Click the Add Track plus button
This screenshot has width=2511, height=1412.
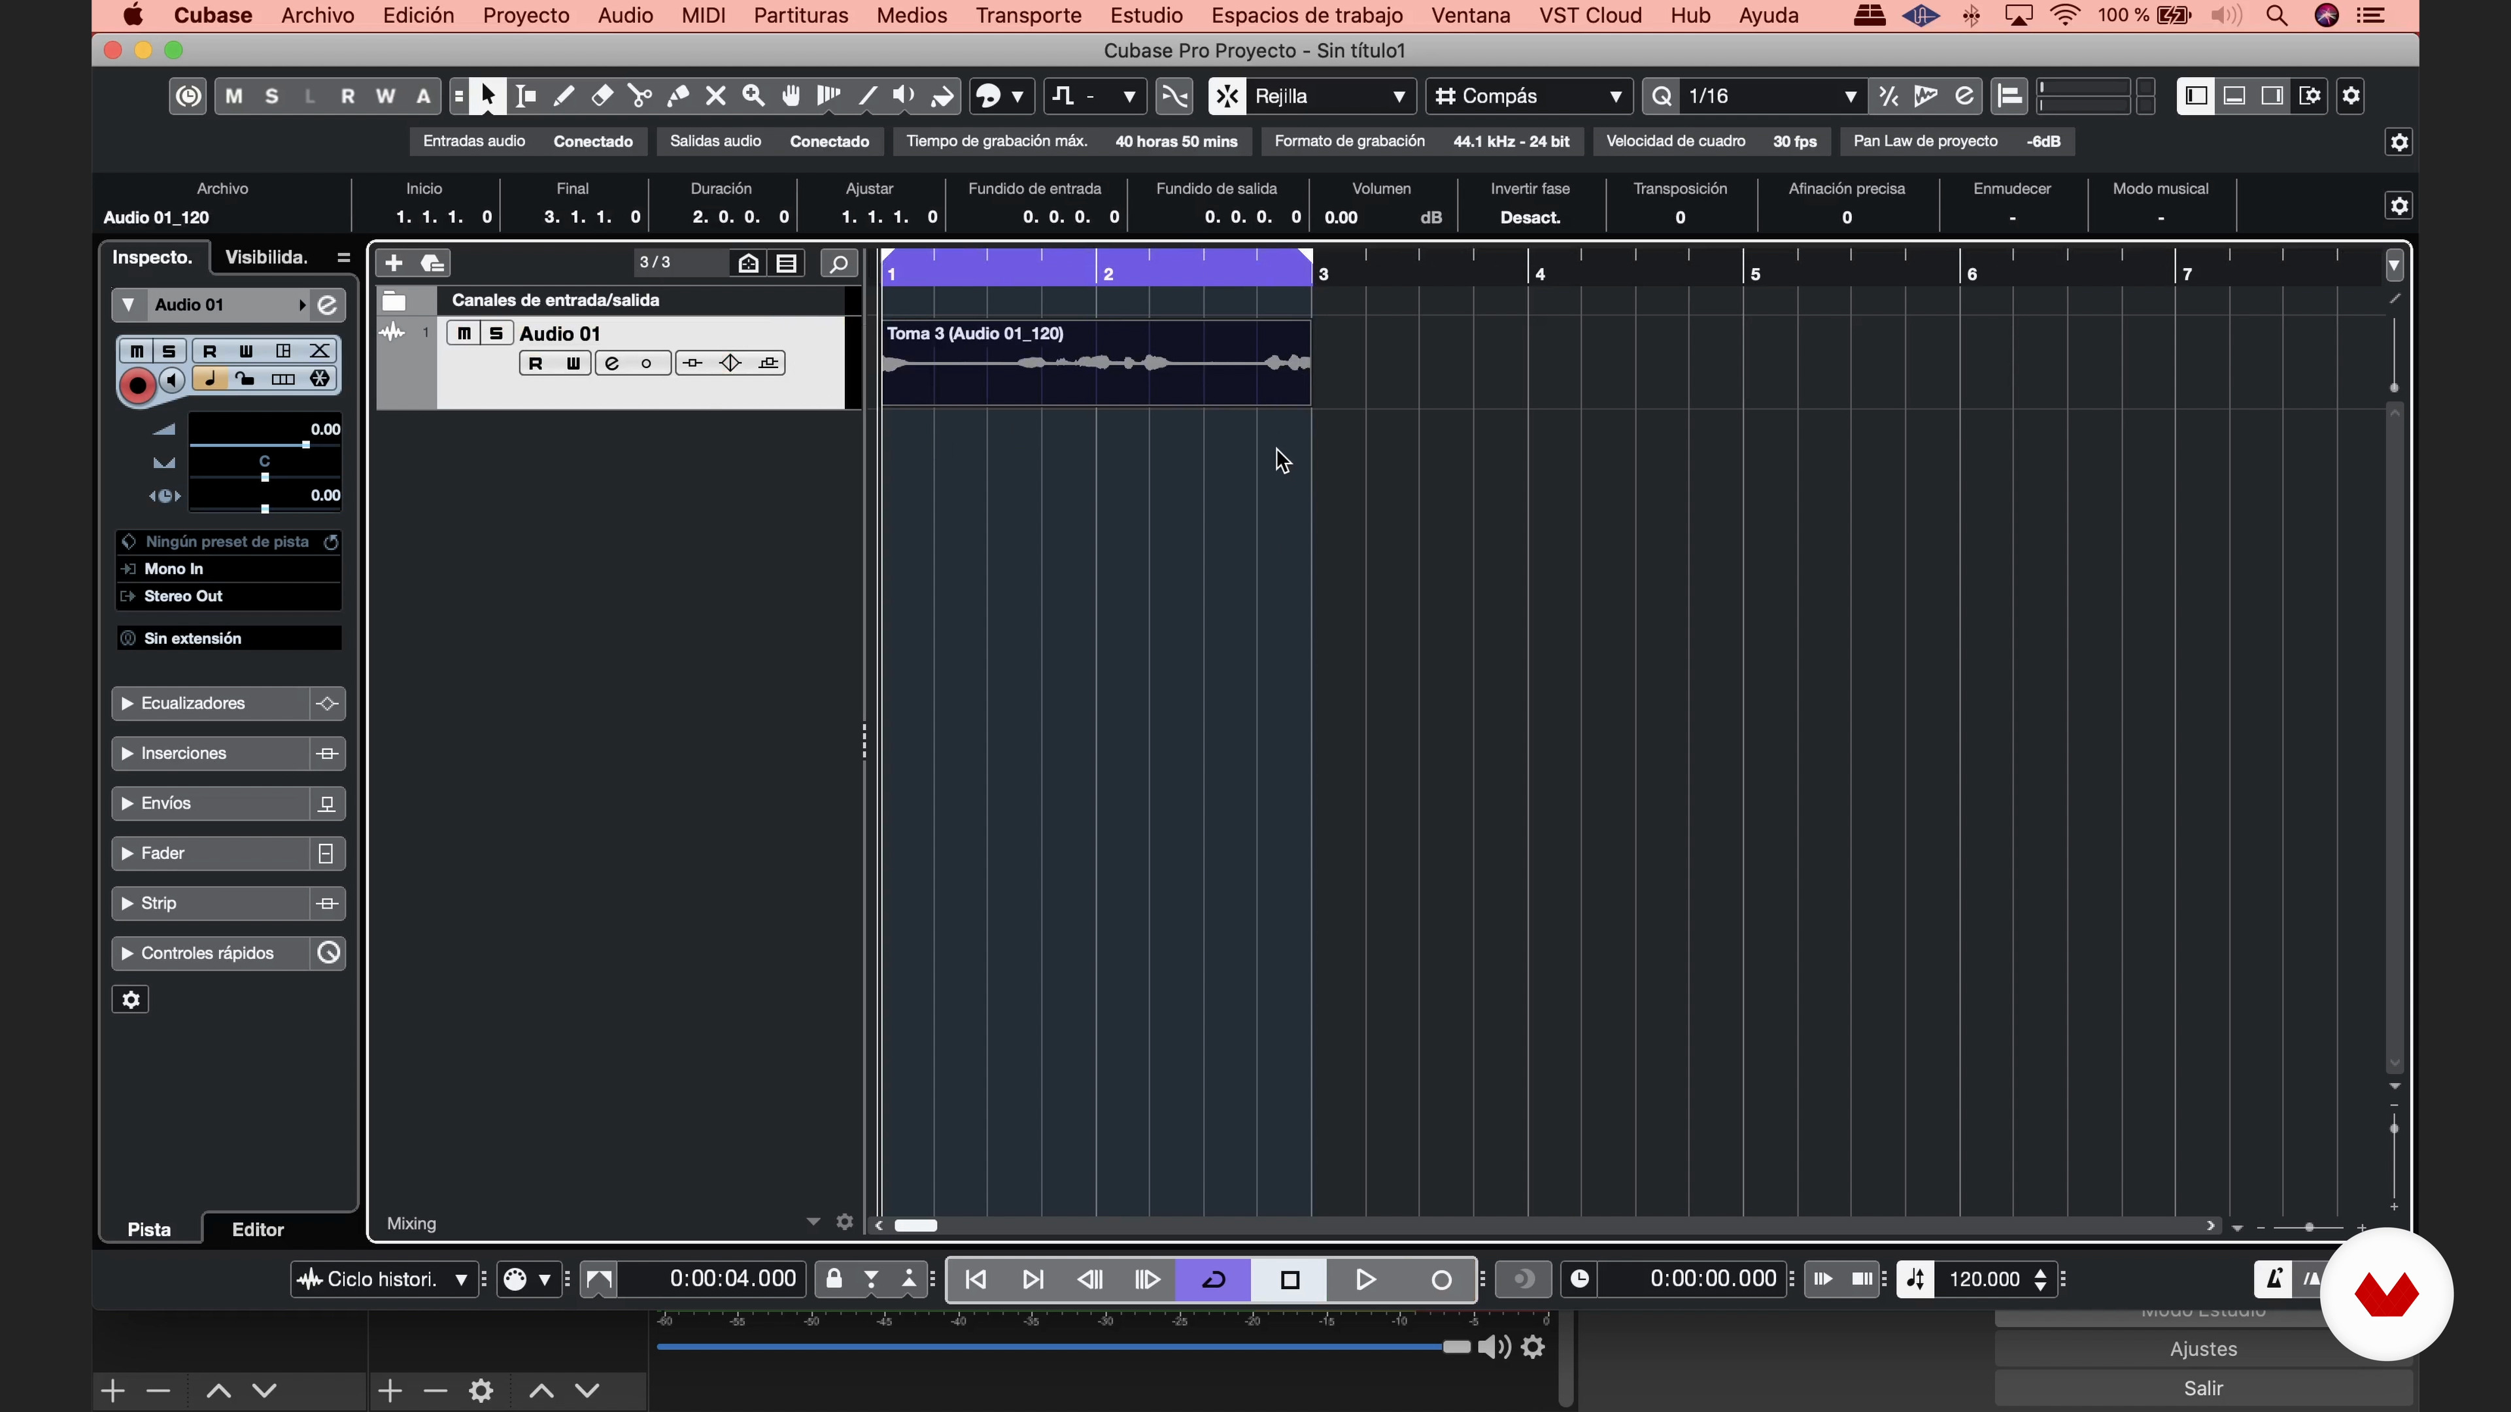coord(394,263)
